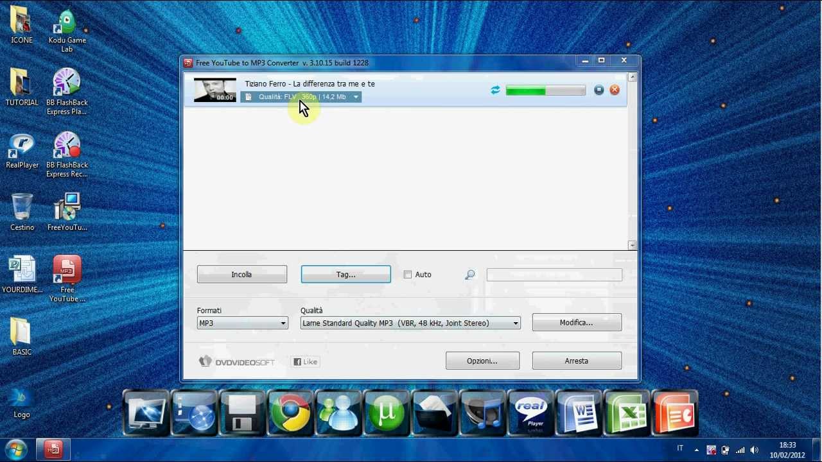Image resolution: width=822 pixels, height=462 pixels.
Task: Click the wireless network signal tray icon
Action: (740, 450)
